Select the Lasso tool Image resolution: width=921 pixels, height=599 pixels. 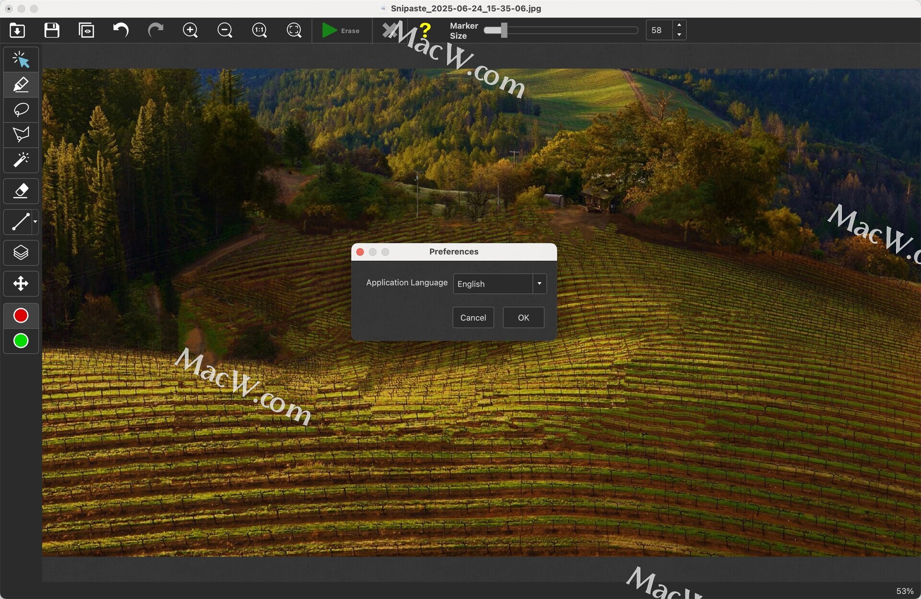point(21,110)
